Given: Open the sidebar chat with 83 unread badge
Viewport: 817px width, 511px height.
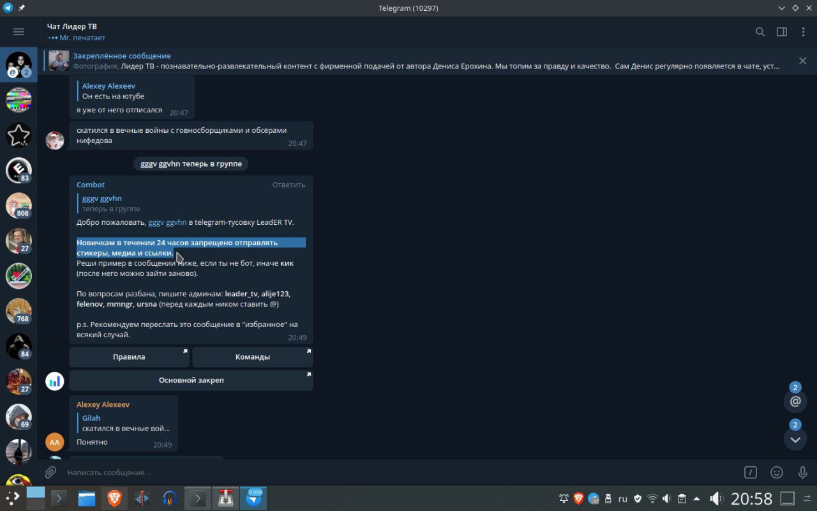Looking at the screenshot, I should (x=19, y=170).
